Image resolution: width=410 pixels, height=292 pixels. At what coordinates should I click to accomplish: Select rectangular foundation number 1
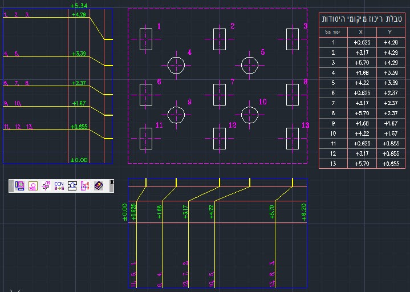pyautogui.click(x=146, y=39)
